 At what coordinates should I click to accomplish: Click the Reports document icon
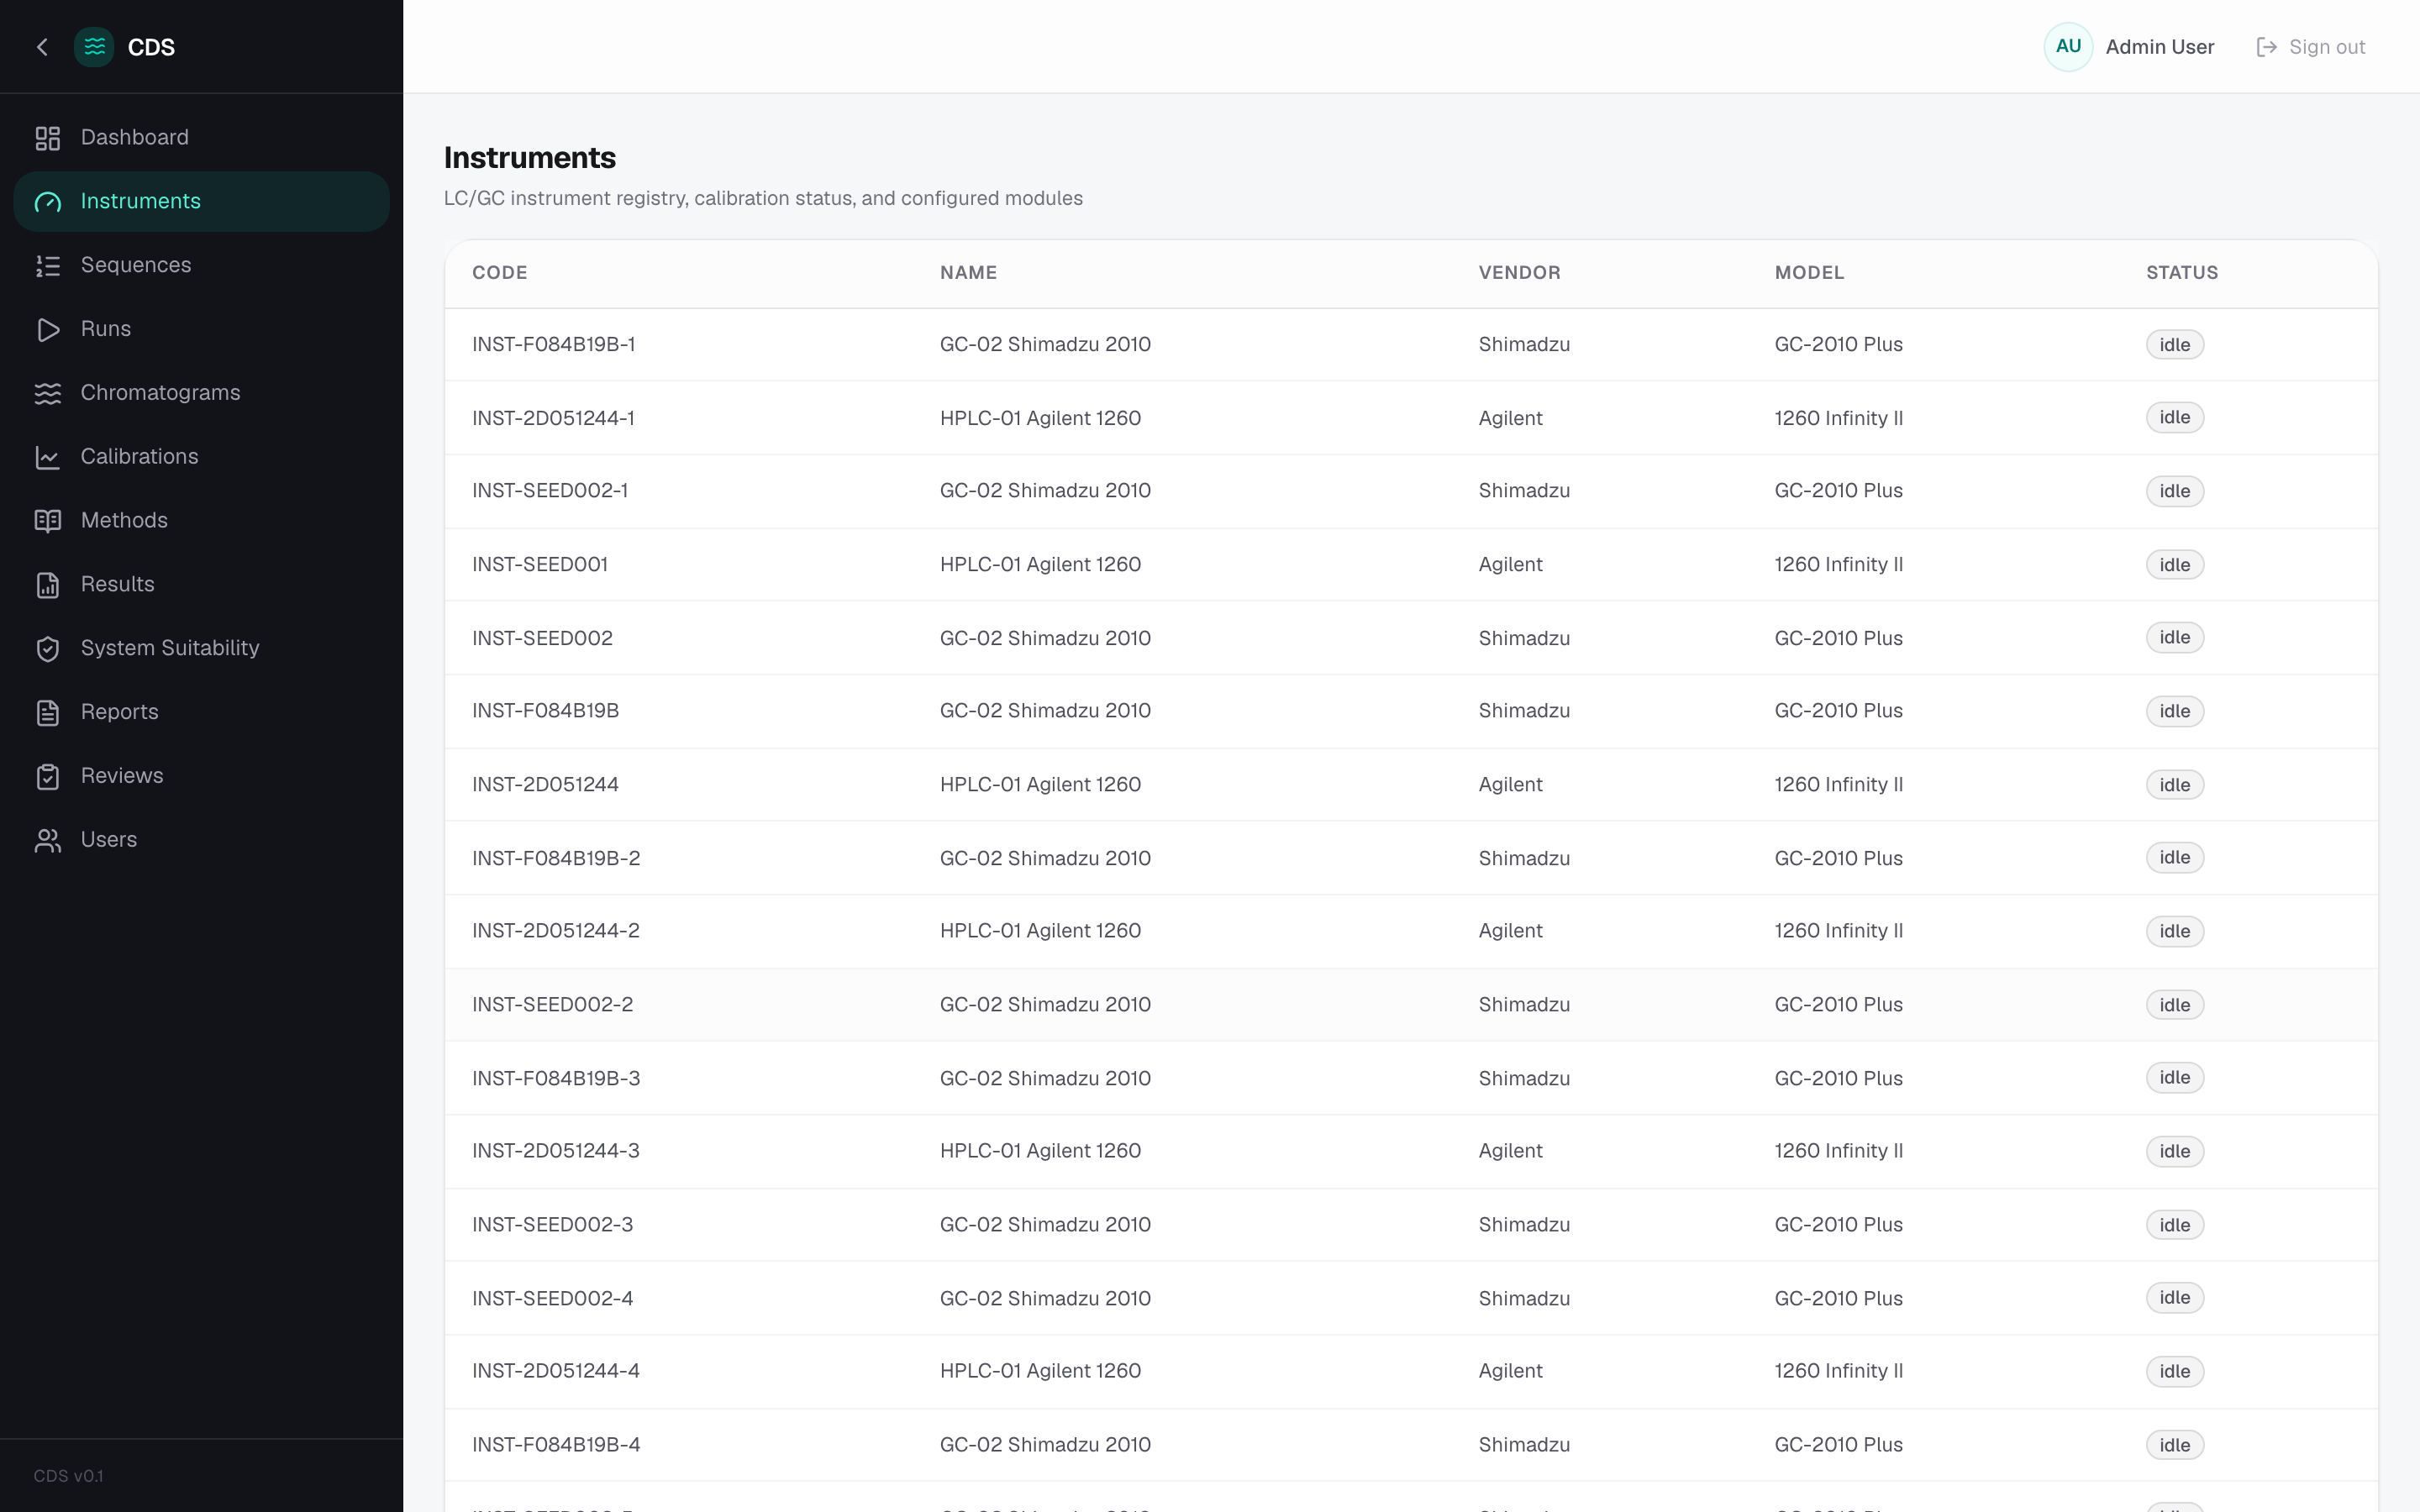[x=48, y=713]
